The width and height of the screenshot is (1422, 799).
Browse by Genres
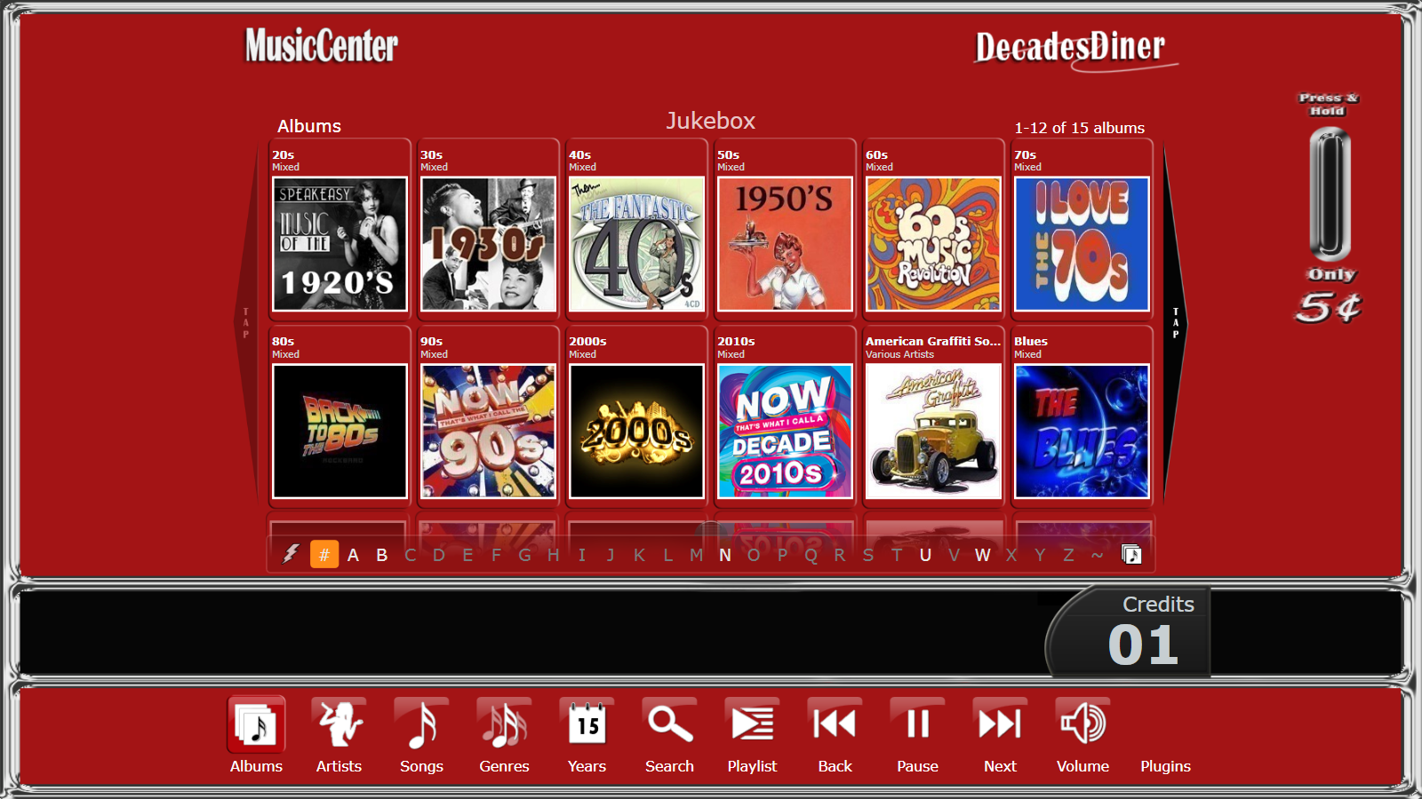[504, 724]
